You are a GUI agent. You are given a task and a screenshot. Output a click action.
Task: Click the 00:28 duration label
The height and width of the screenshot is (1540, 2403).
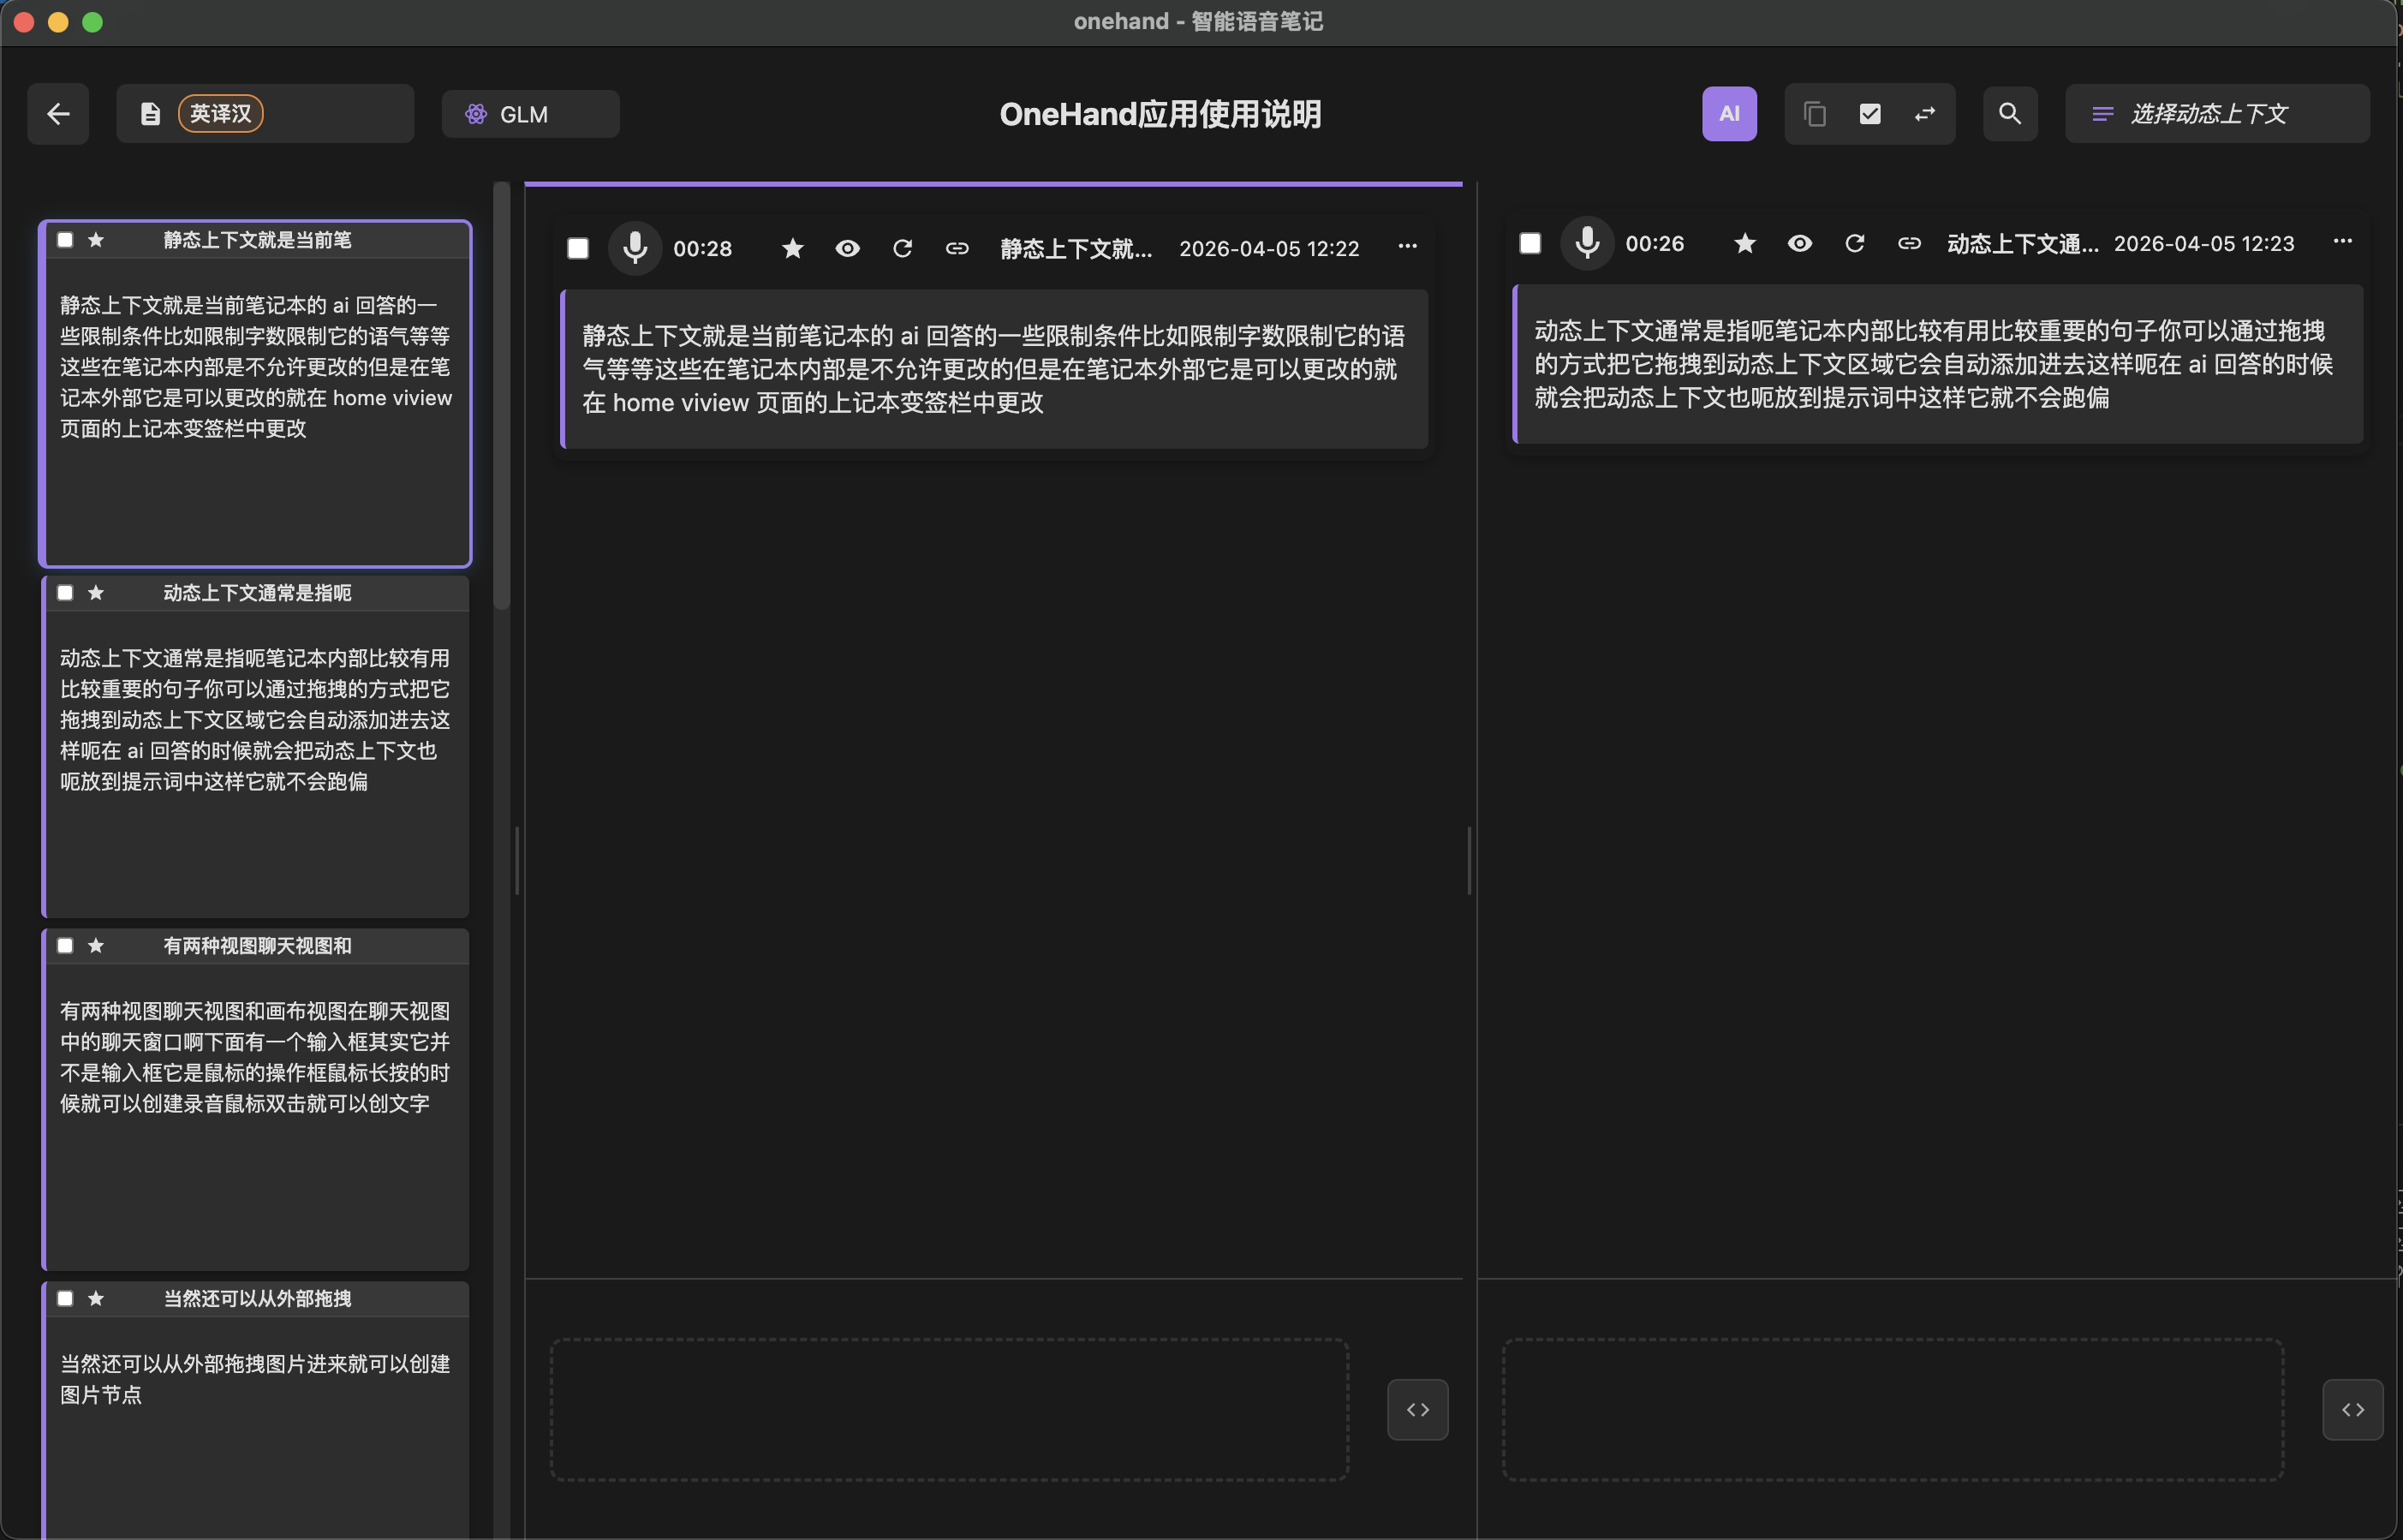tap(703, 248)
